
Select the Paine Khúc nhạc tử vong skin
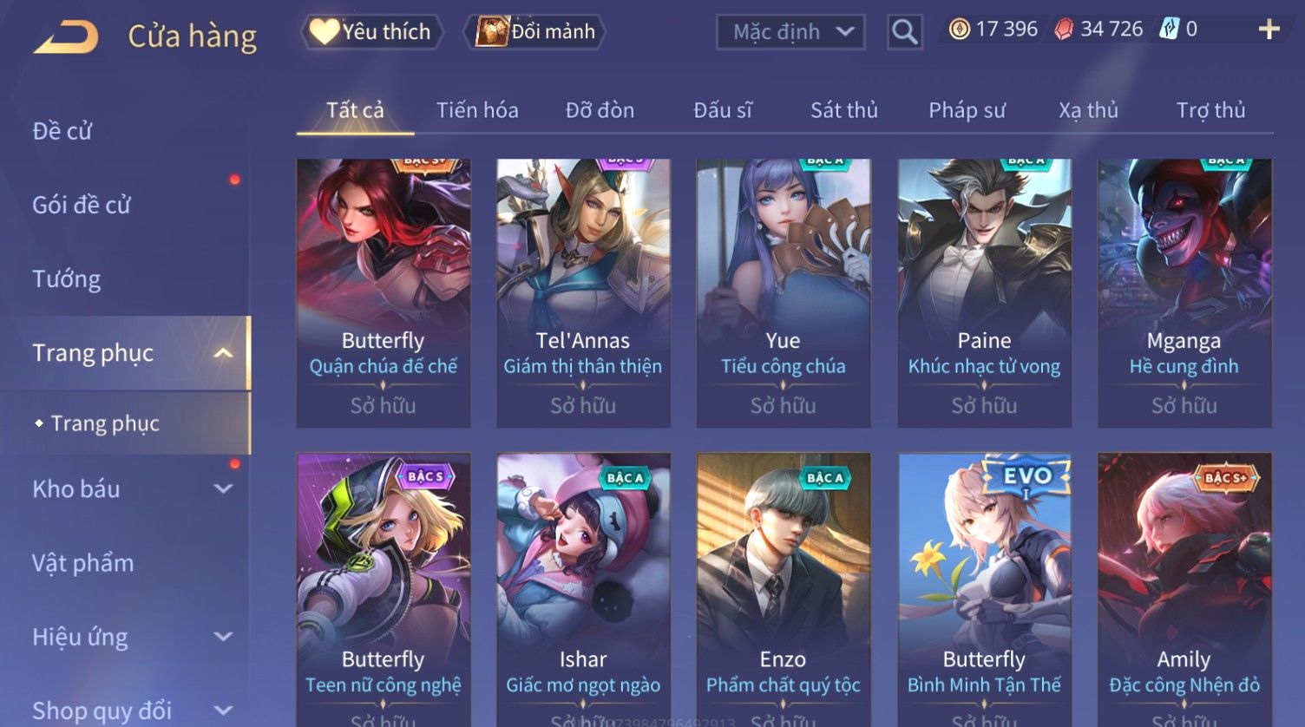tap(984, 292)
